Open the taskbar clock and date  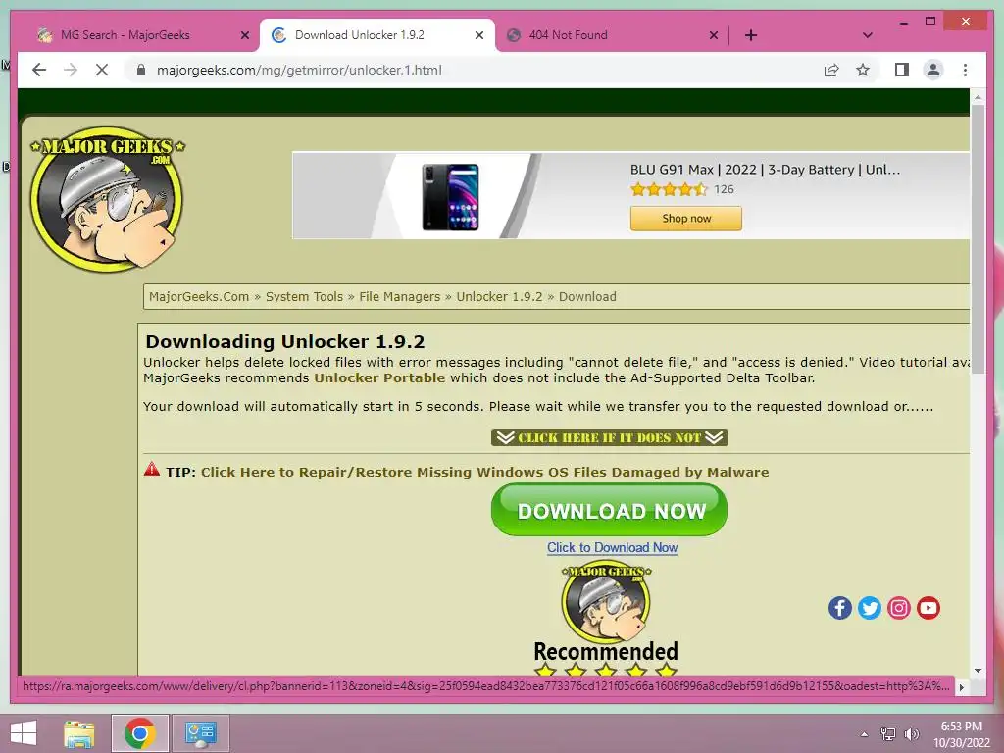point(961,734)
